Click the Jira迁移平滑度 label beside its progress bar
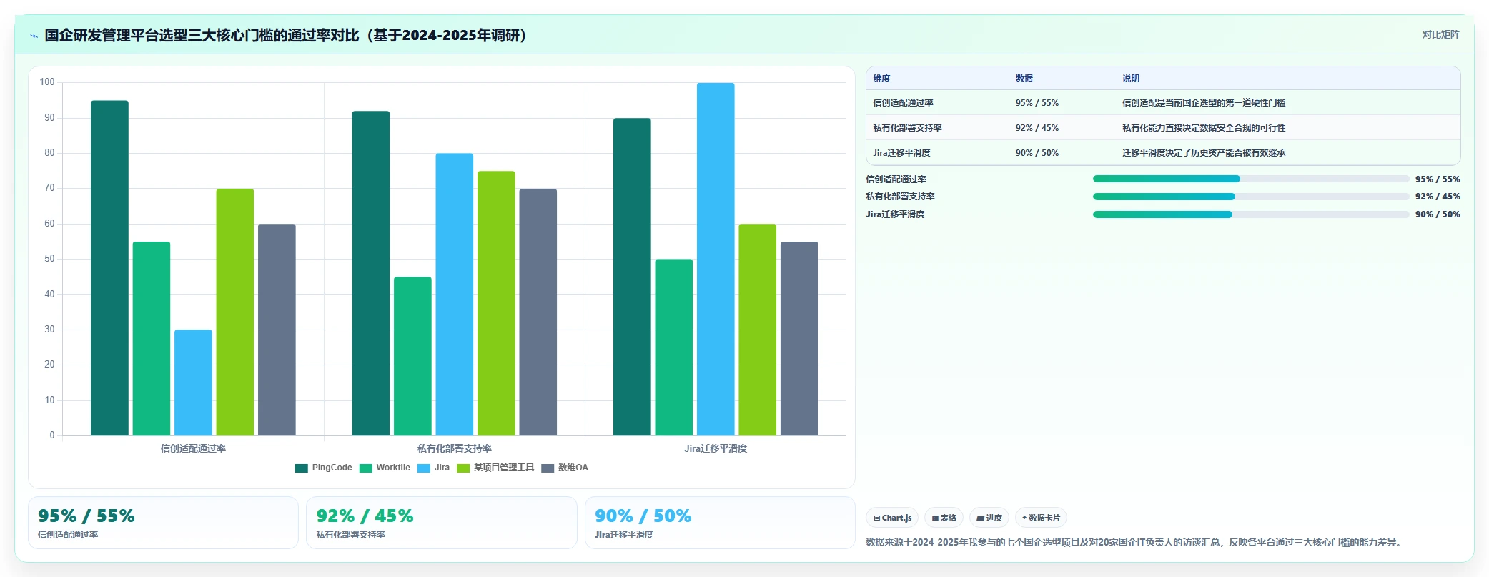The image size is (1489, 577). point(895,214)
